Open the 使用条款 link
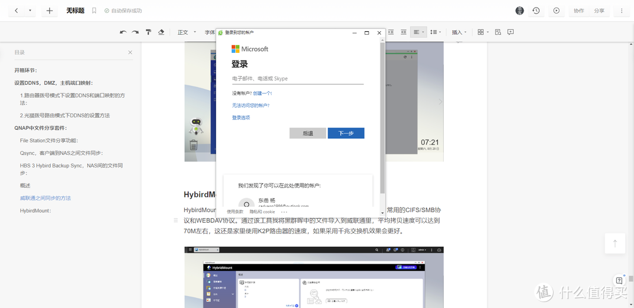This screenshot has height=308, width=634. [x=235, y=212]
